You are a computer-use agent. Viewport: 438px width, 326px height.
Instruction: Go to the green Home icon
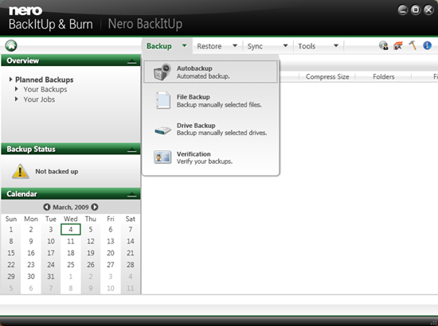11,46
